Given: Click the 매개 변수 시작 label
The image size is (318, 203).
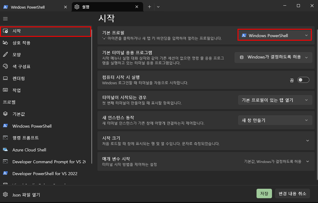Looking at the screenshot, I should point(116,158).
